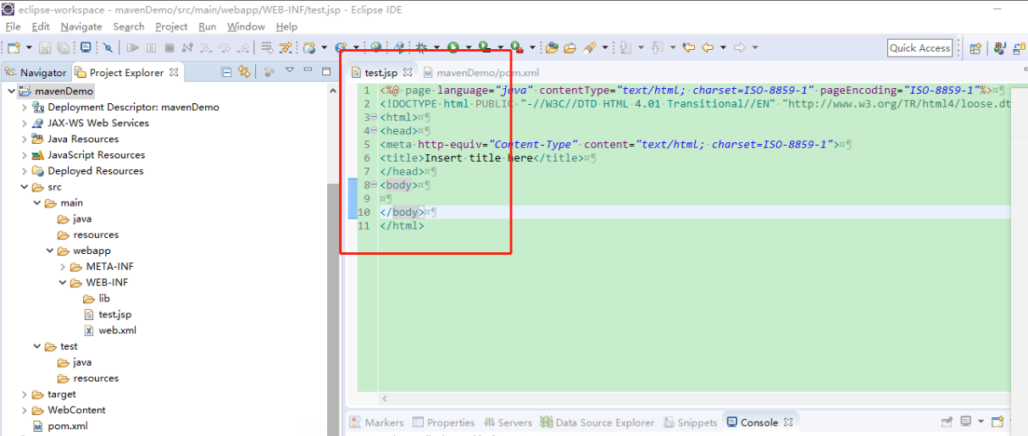
Task: Expand Java Resources node
Action: point(24,139)
